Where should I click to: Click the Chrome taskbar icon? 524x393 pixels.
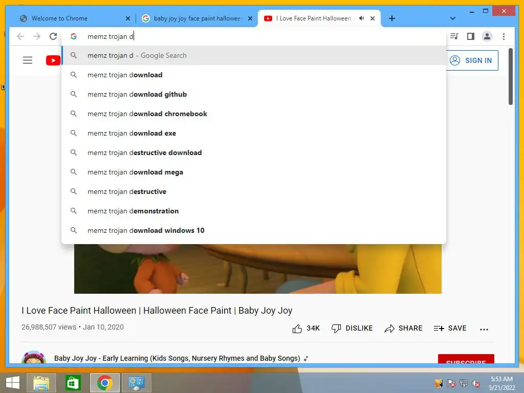tap(104, 383)
